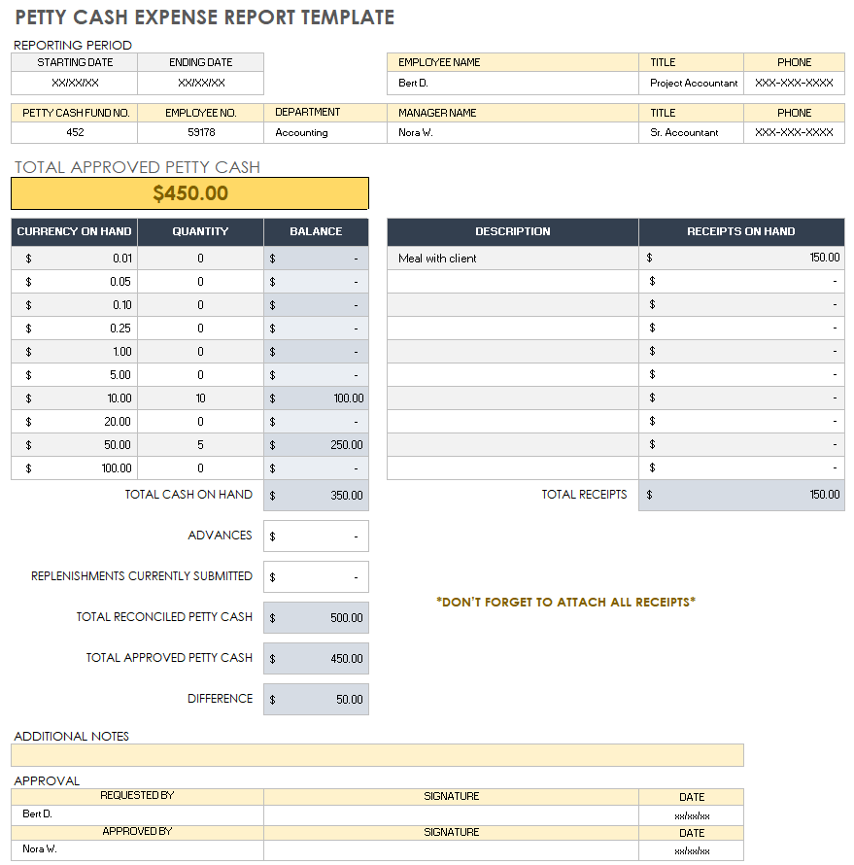The width and height of the screenshot is (854, 865).
Task: Click total reconciled petty cash value 500.00
Action: point(316,618)
